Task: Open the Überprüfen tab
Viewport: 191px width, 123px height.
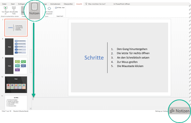Action: point(68,4)
